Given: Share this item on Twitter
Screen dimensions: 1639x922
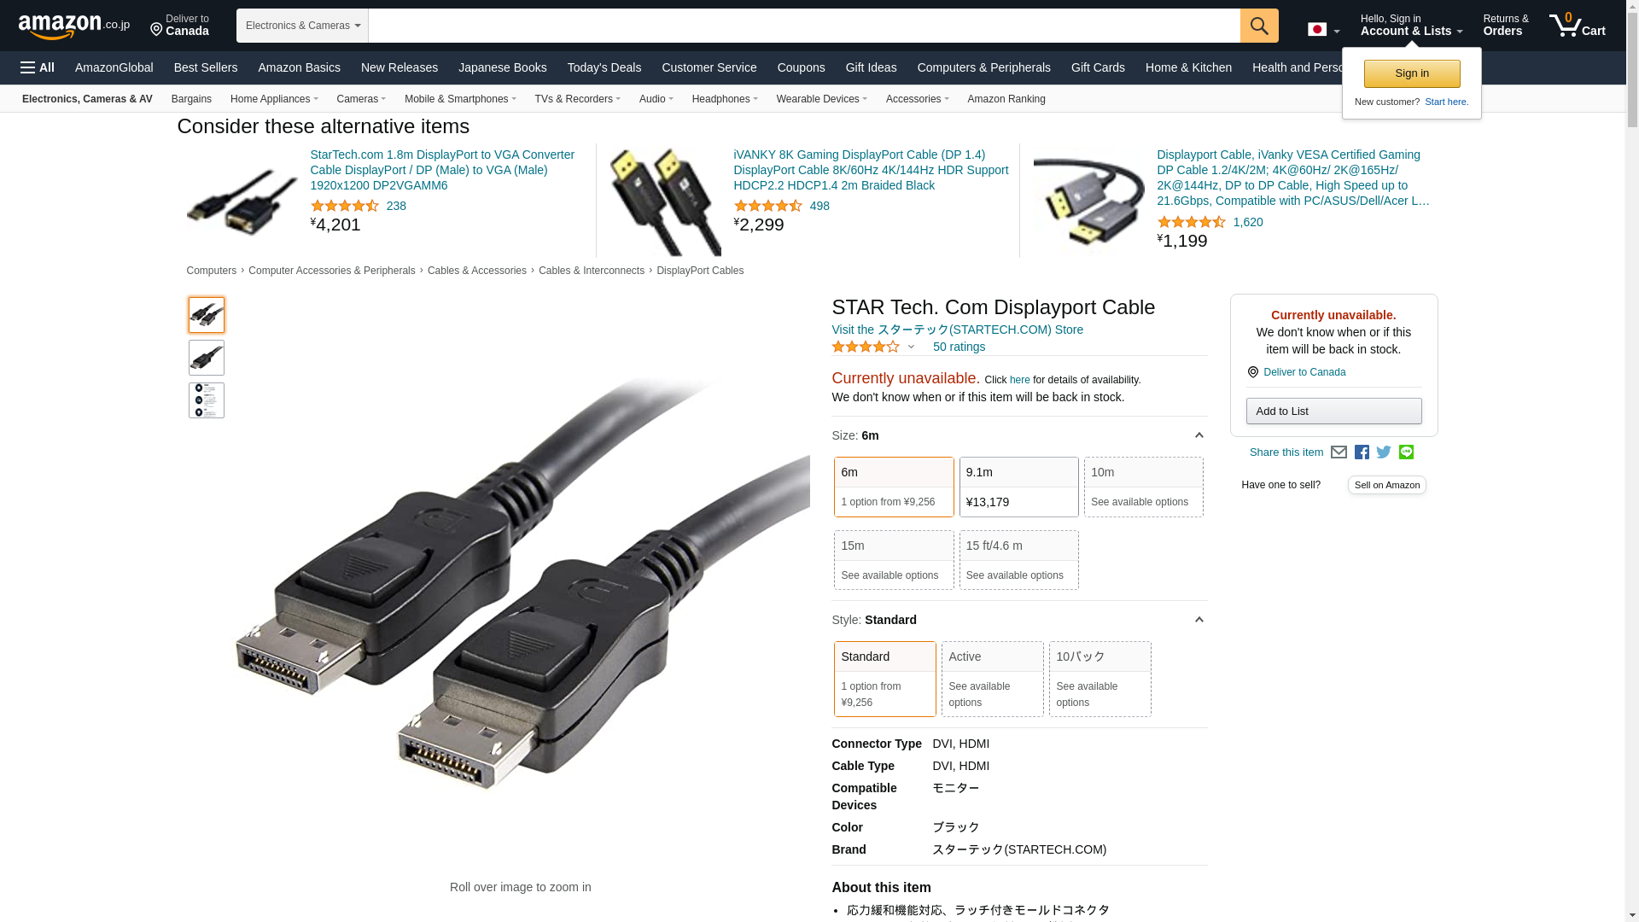Looking at the screenshot, I should coord(1384,452).
